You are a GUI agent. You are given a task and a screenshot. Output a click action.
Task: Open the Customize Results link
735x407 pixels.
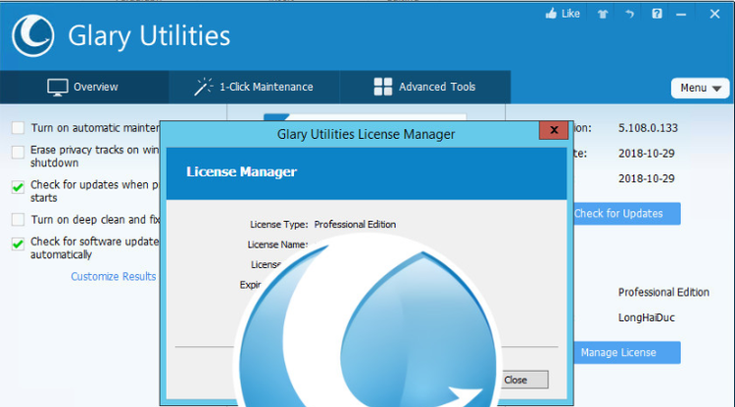[x=113, y=277]
